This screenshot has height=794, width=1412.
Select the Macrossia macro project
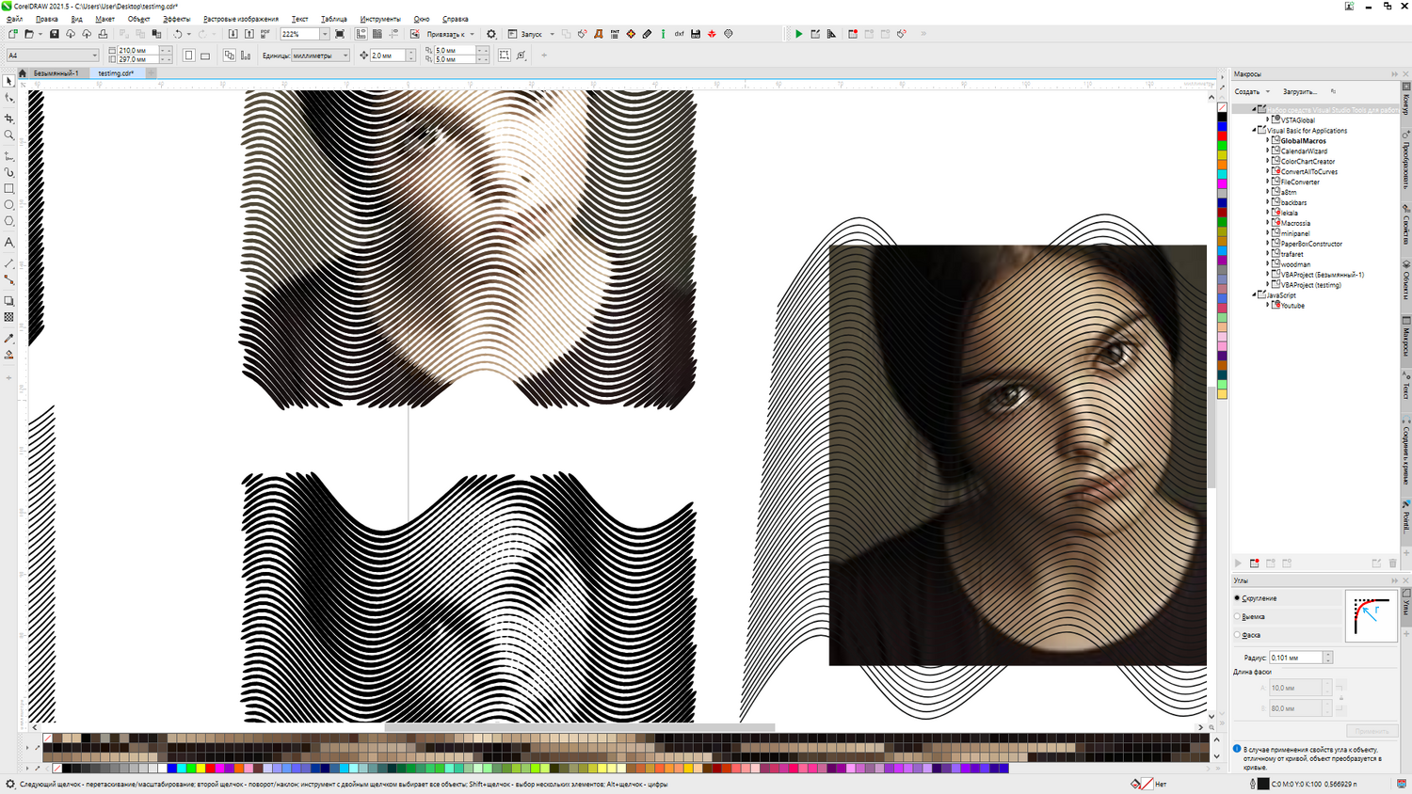coord(1295,223)
